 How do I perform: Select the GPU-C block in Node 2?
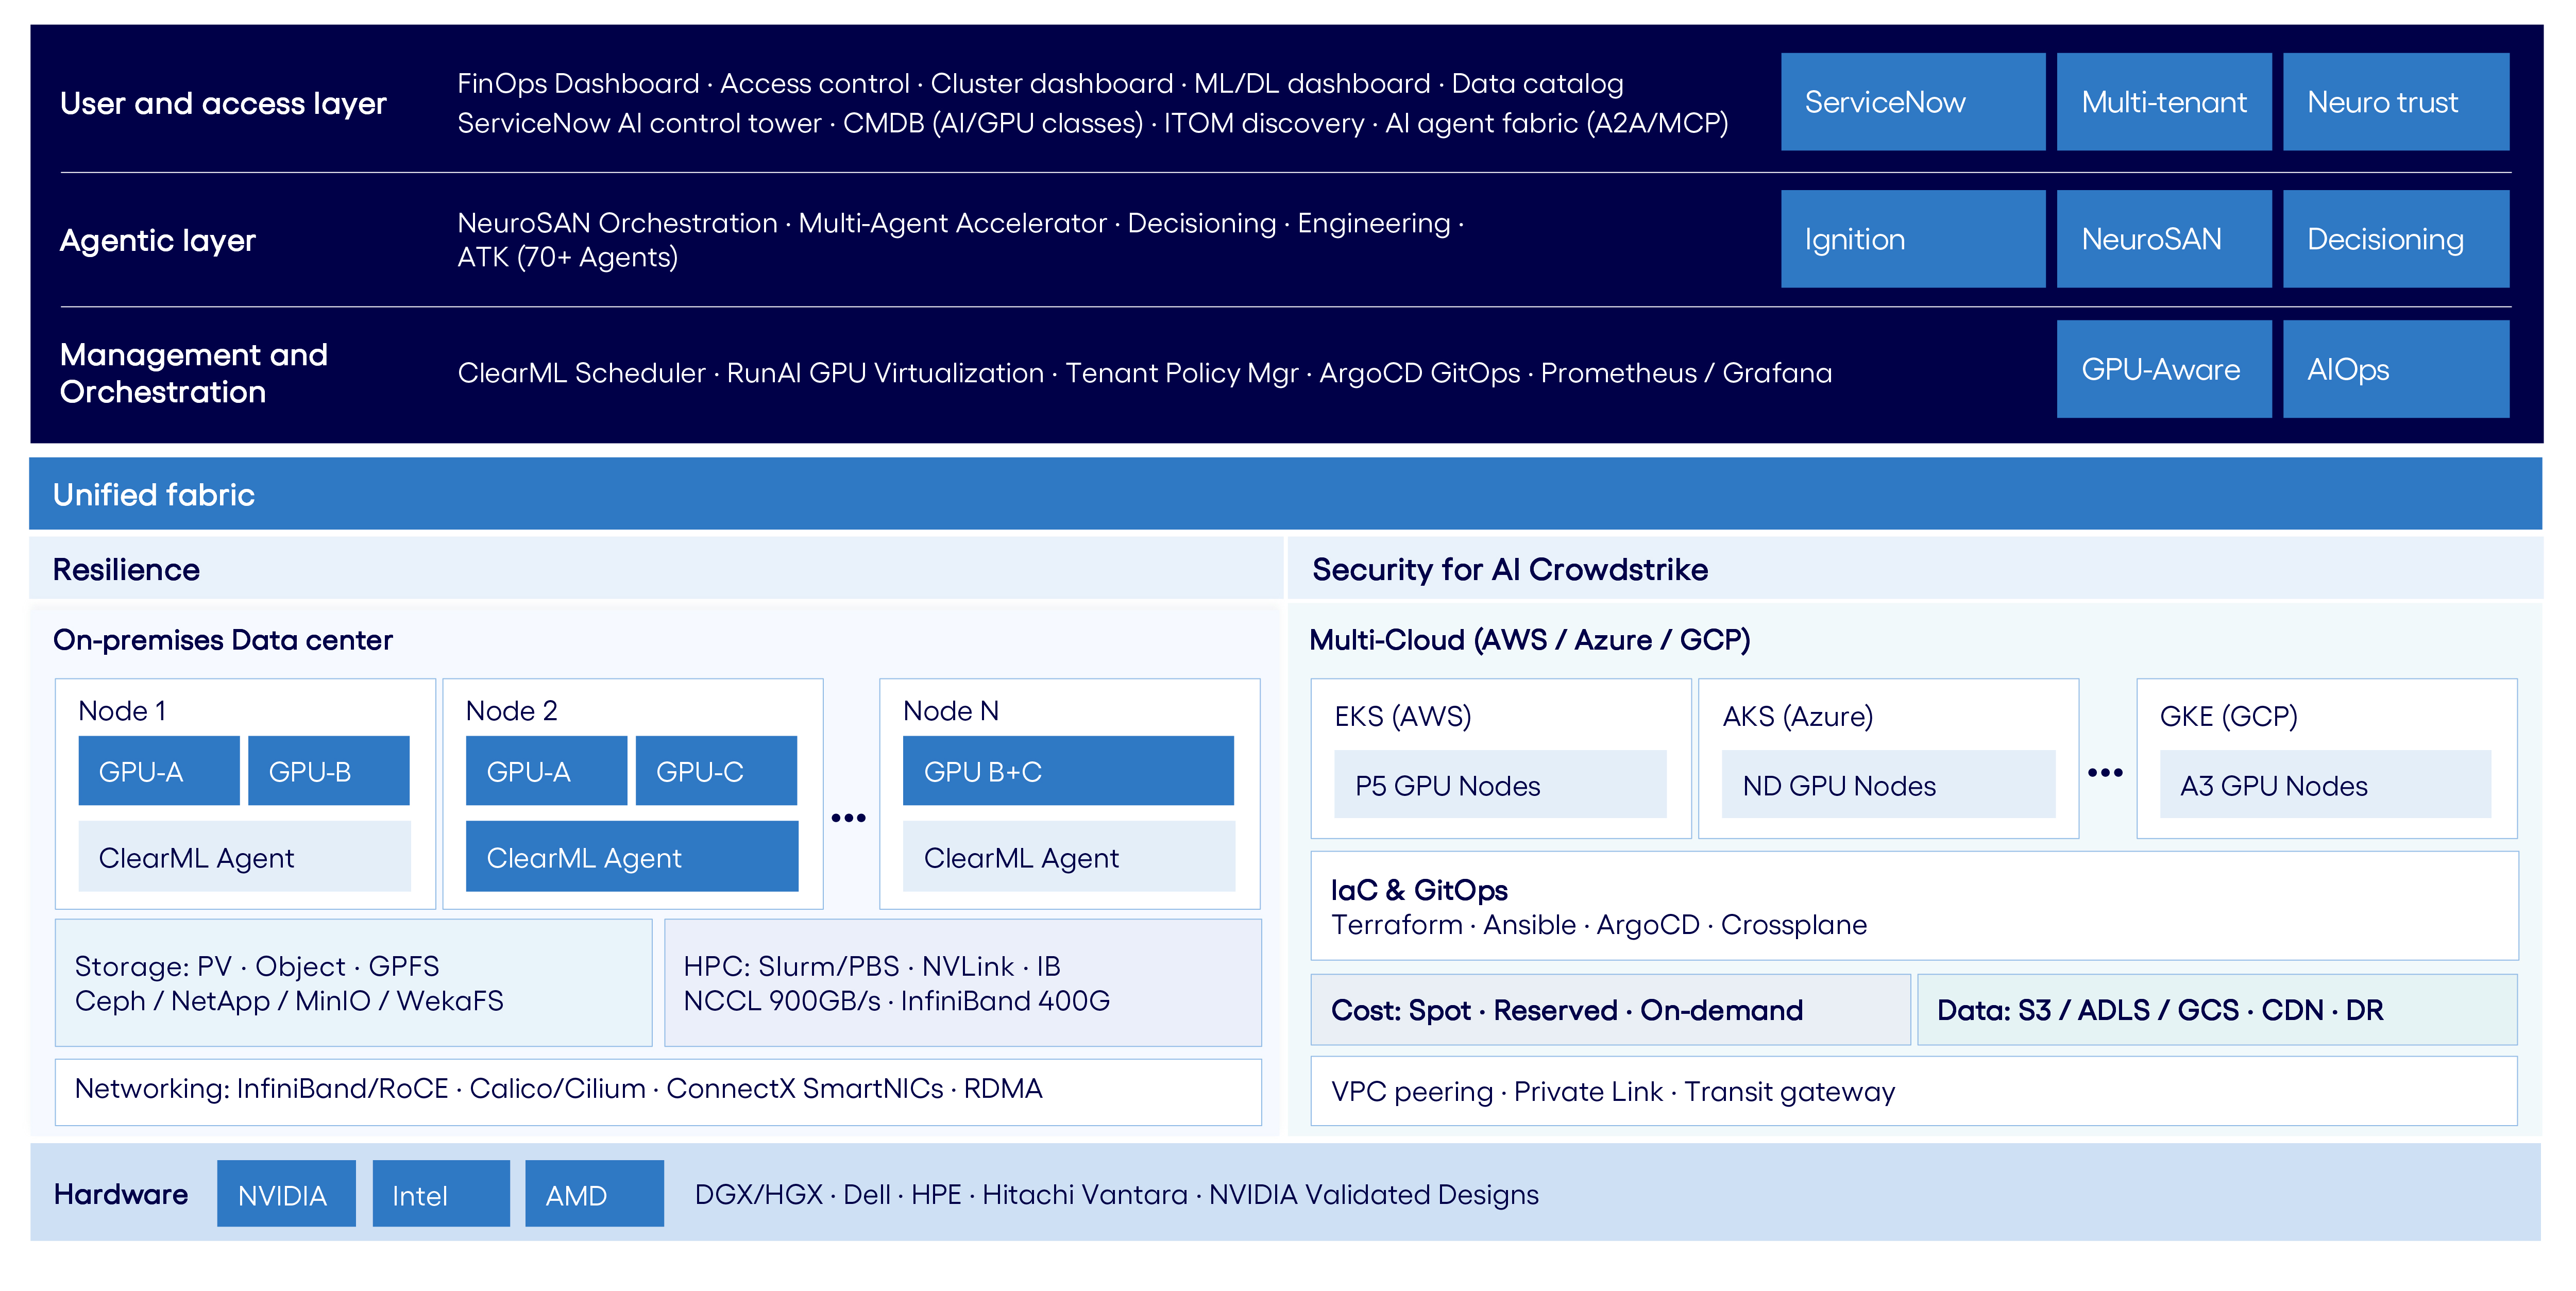point(716,771)
